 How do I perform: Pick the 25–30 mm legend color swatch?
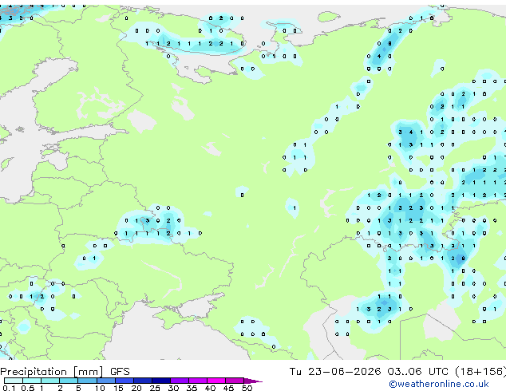tap(161, 381)
